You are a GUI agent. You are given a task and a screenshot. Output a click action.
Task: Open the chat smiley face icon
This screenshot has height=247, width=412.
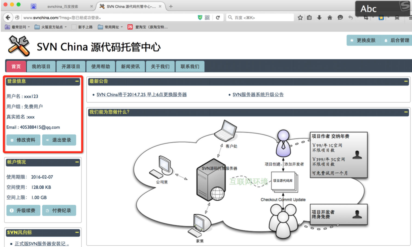point(340,18)
